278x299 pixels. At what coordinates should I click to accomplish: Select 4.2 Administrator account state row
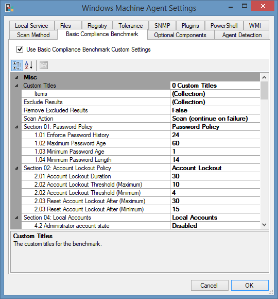(x=141, y=226)
